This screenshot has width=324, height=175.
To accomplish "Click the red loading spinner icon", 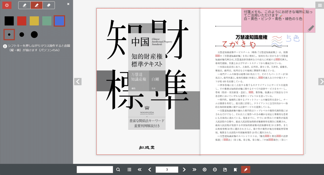I will coord(7,5).
